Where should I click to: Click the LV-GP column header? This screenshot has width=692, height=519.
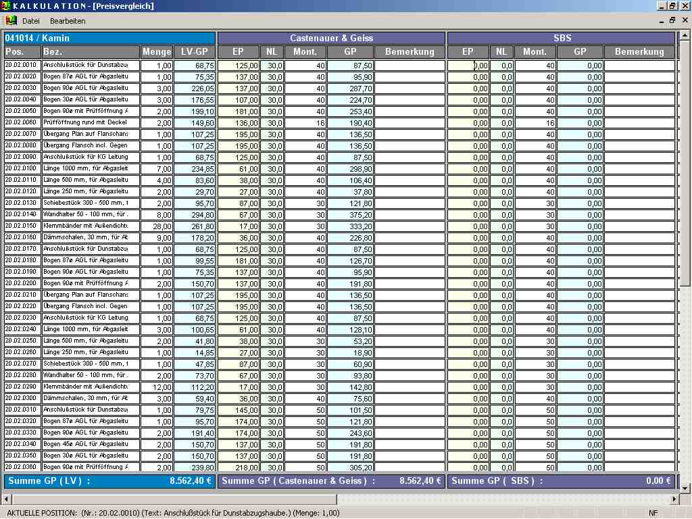tap(195, 52)
